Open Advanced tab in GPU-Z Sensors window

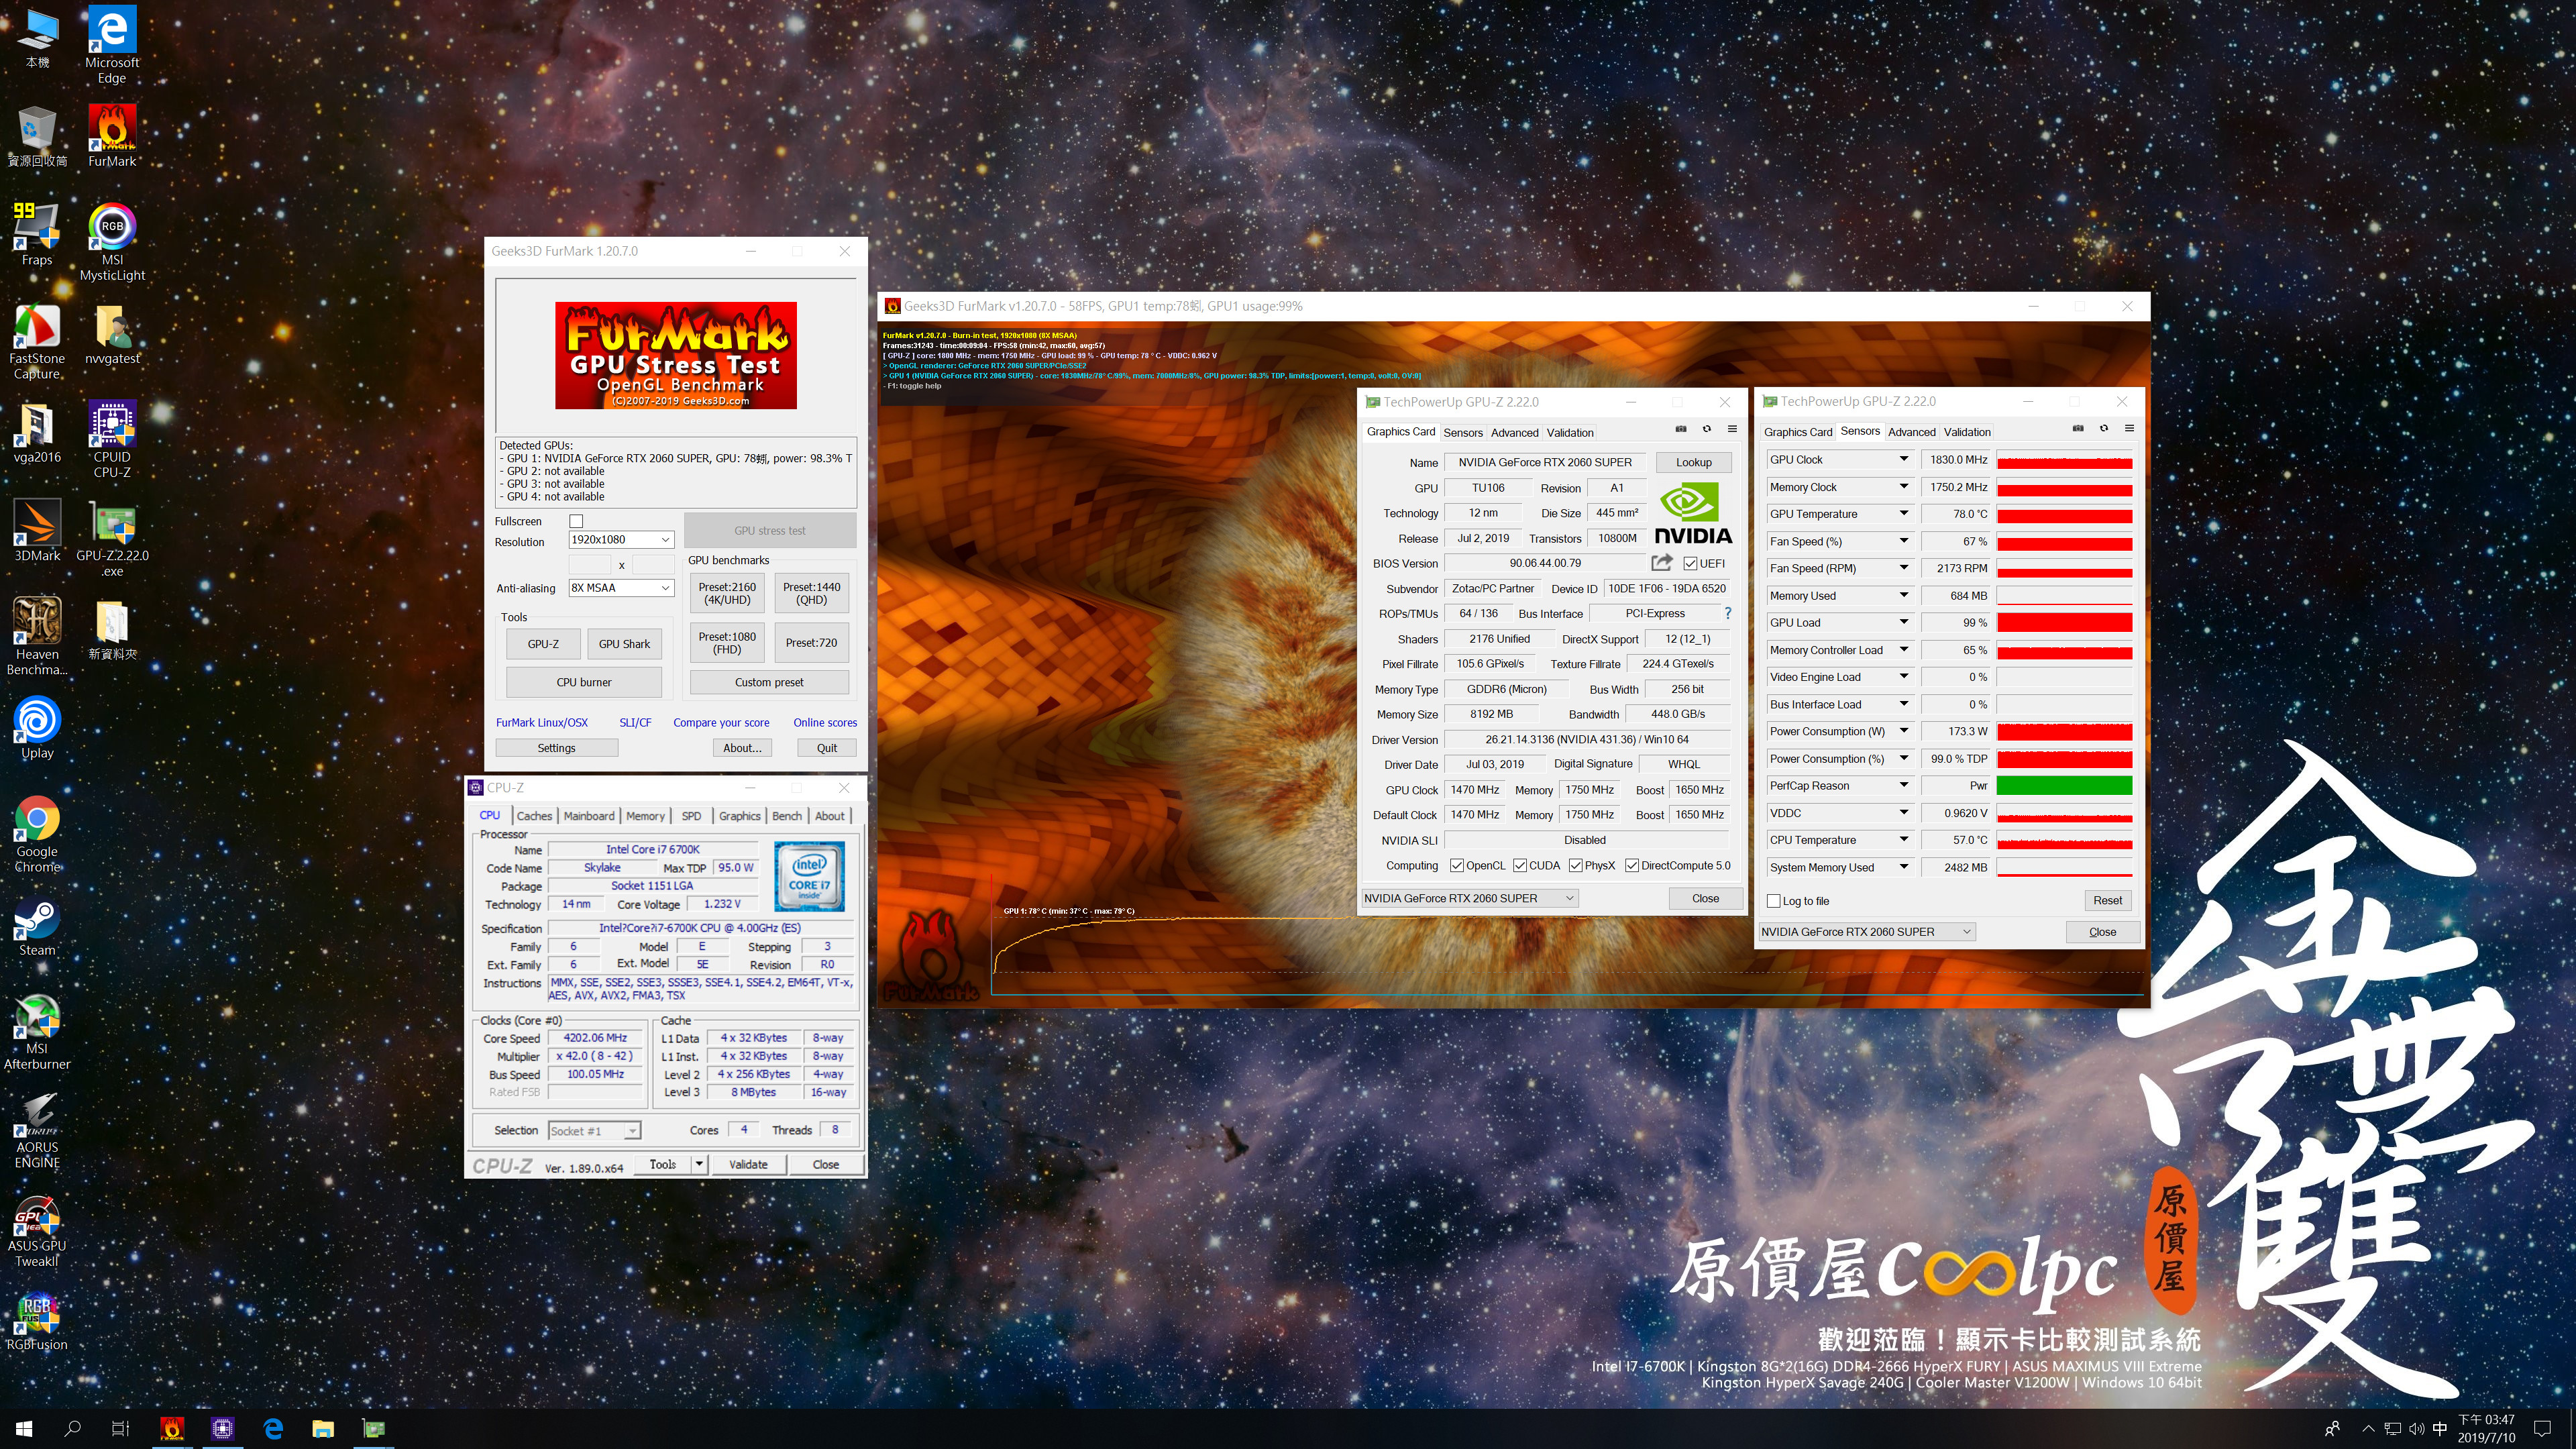(x=1912, y=432)
